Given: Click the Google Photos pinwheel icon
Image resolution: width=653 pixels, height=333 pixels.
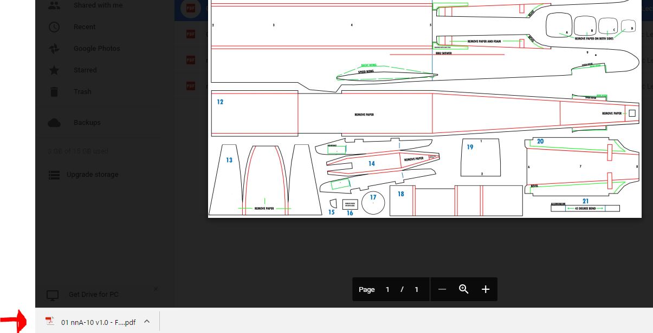Looking at the screenshot, I should [x=54, y=49].
